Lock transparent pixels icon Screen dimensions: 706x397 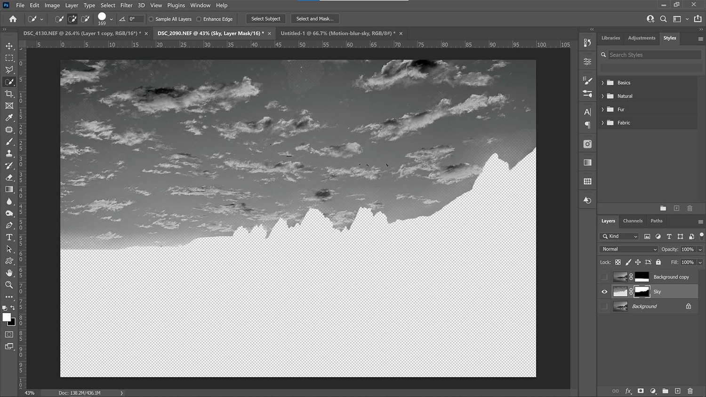click(618, 262)
